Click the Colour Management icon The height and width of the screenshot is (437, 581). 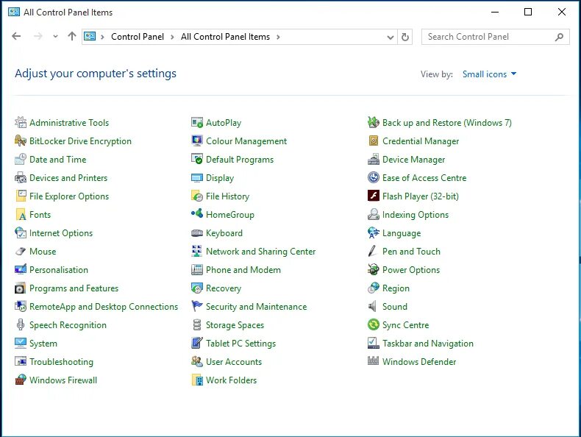tap(197, 141)
